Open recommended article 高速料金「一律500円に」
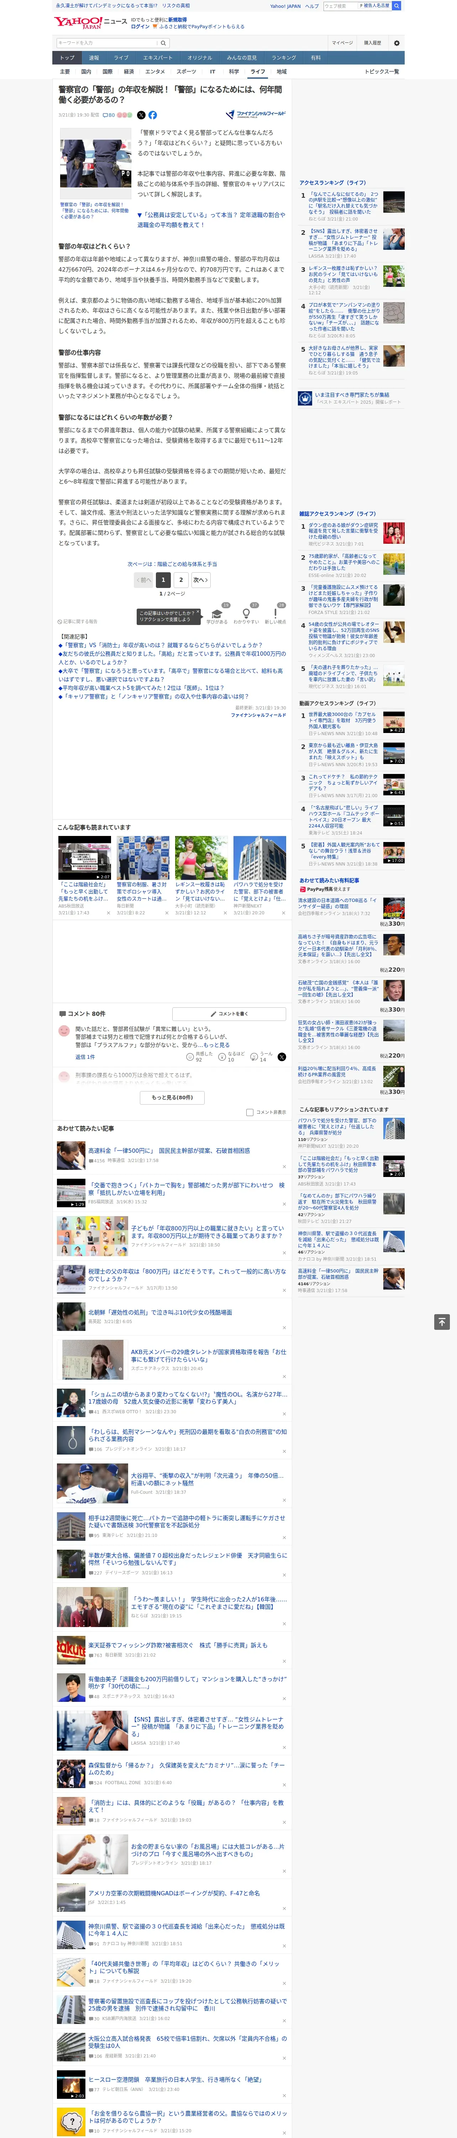457x2138 pixels. pyautogui.click(x=169, y=1150)
